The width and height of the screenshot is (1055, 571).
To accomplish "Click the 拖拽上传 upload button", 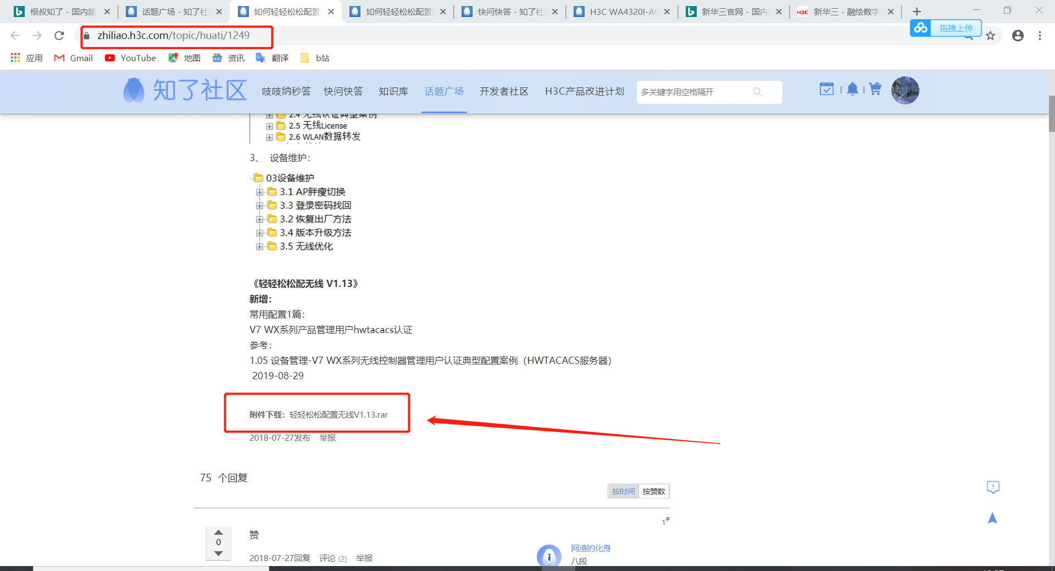I will [956, 28].
